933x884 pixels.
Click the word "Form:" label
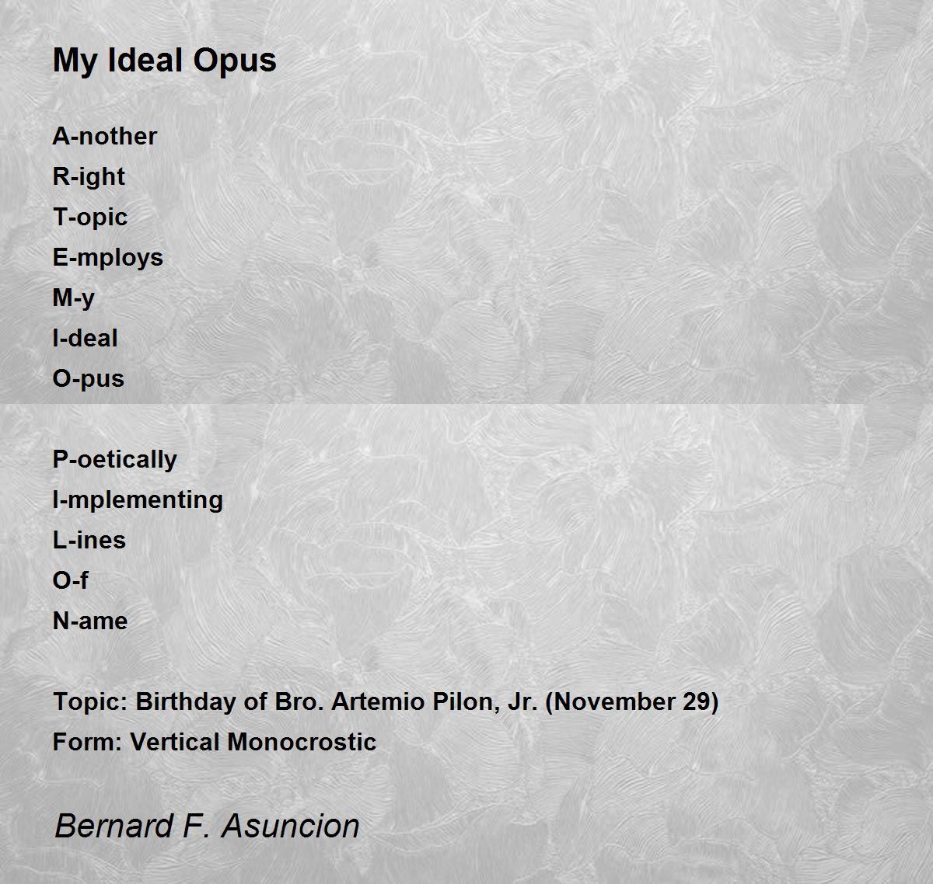[x=87, y=742]
